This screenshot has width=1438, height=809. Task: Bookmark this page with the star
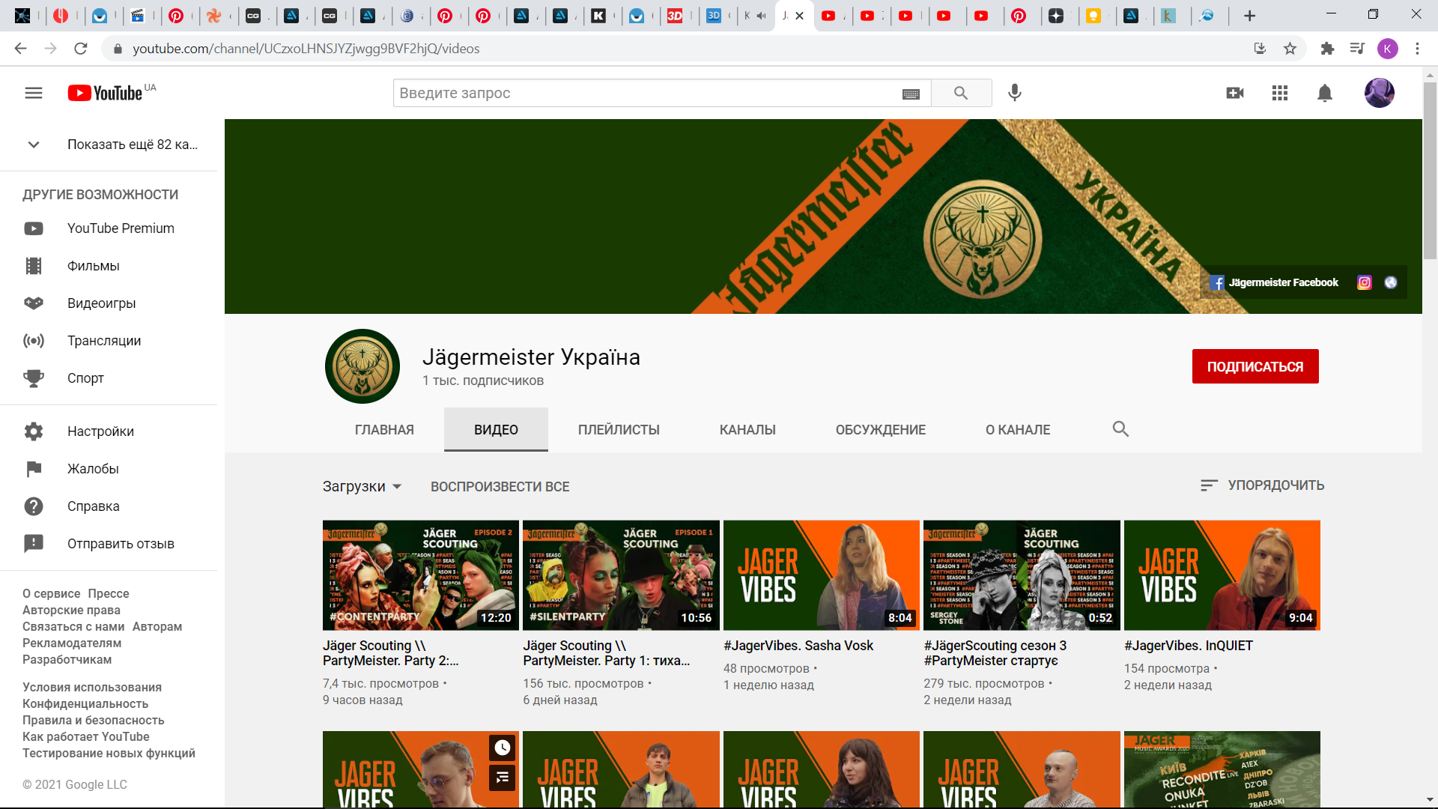(1290, 49)
